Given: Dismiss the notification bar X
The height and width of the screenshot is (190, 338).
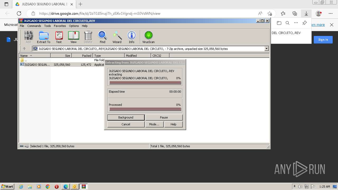Looking at the screenshot, I should [332, 25].
